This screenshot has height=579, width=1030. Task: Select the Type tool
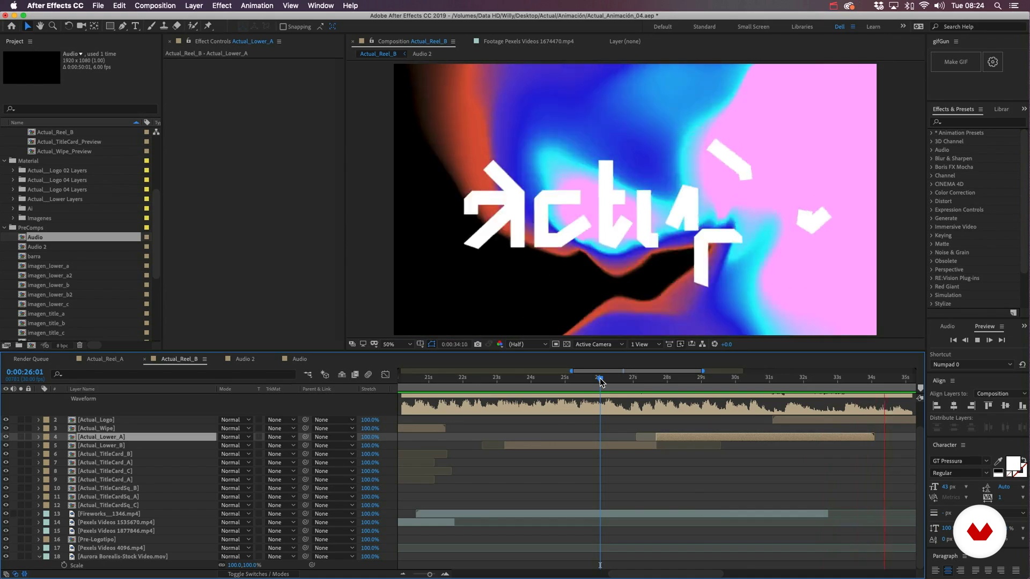[x=135, y=26]
